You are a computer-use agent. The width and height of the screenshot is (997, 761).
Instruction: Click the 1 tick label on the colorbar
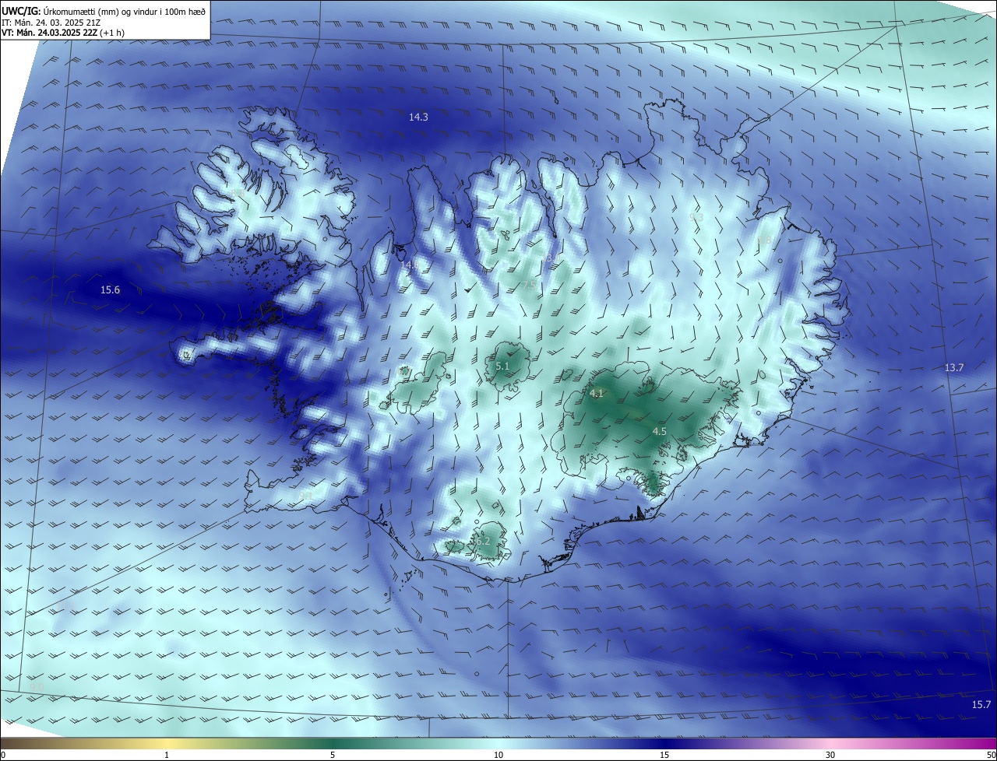(x=167, y=755)
